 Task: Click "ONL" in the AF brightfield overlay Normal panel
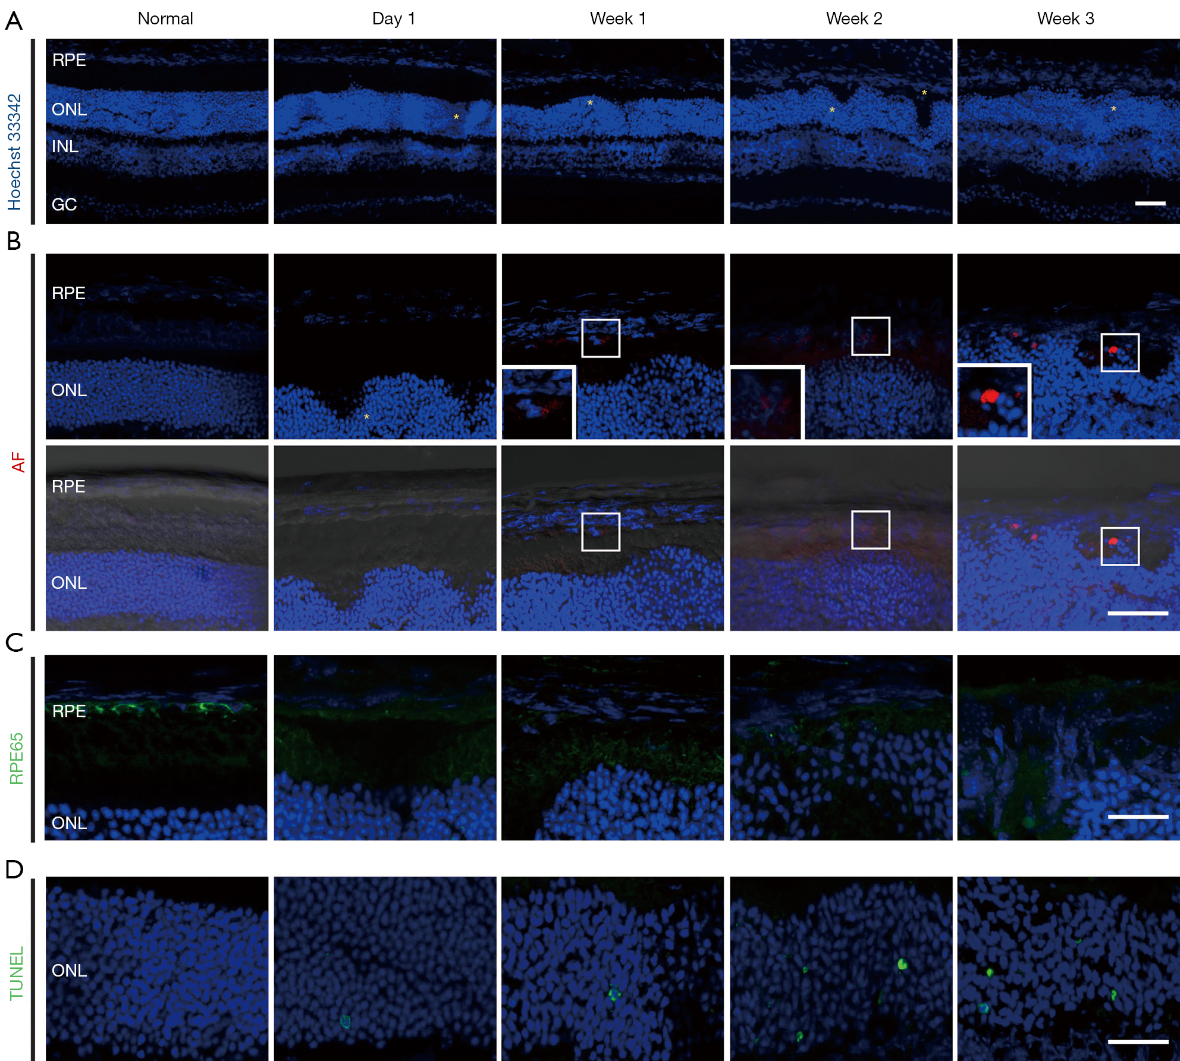(x=69, y=583)
